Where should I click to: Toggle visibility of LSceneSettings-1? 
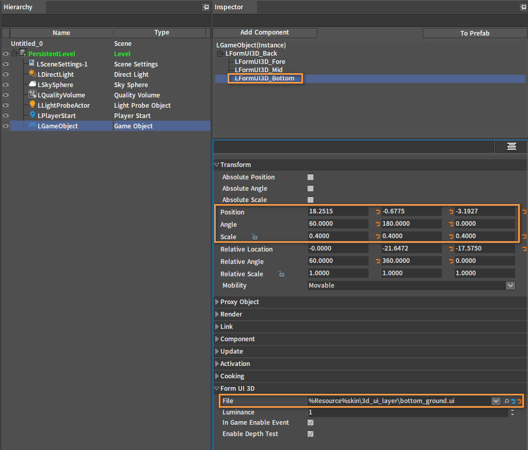[6, 64]
